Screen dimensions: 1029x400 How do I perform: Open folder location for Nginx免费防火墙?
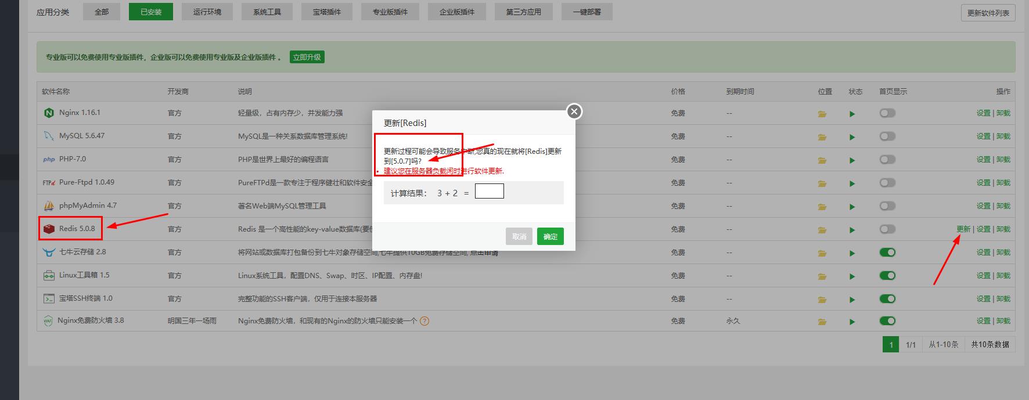(x=822, y=322)
